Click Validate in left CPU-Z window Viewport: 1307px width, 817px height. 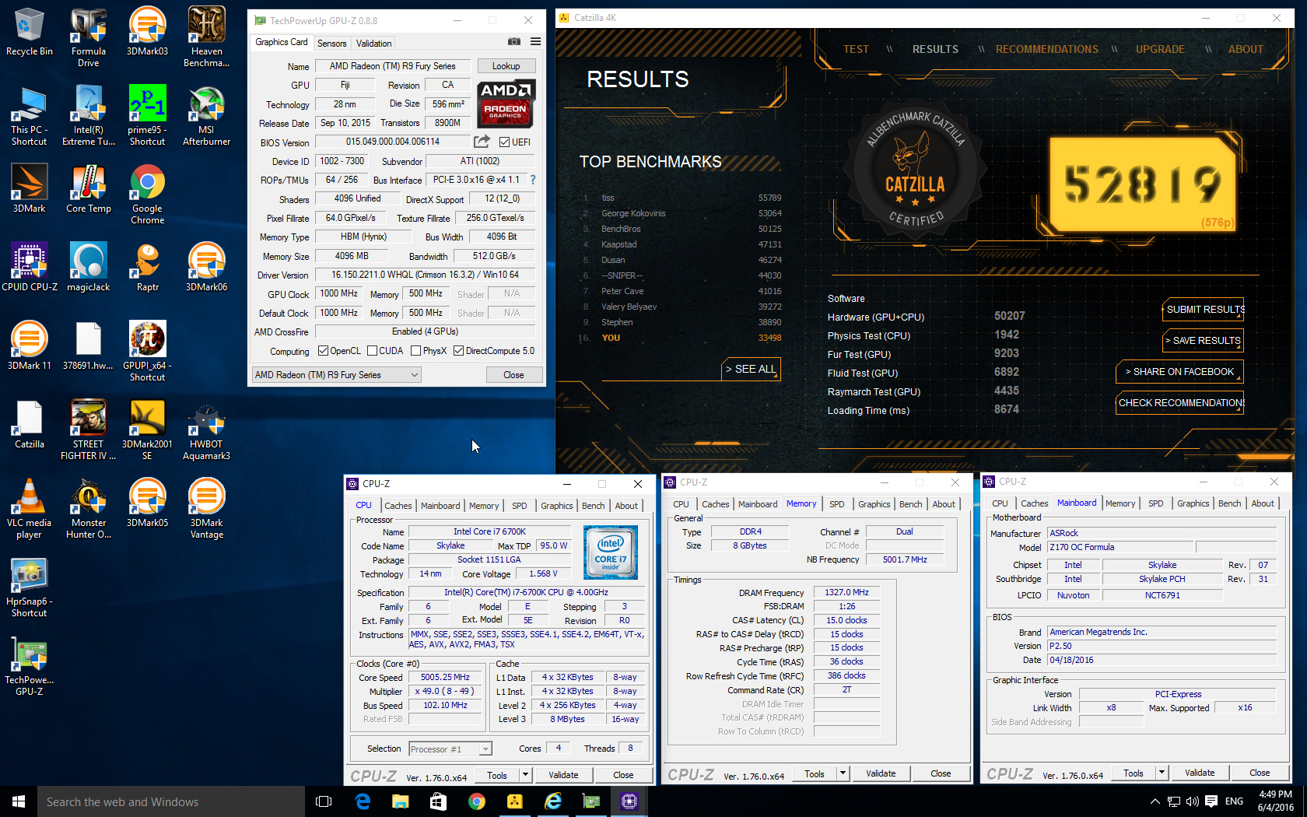(x=563, y=775)
